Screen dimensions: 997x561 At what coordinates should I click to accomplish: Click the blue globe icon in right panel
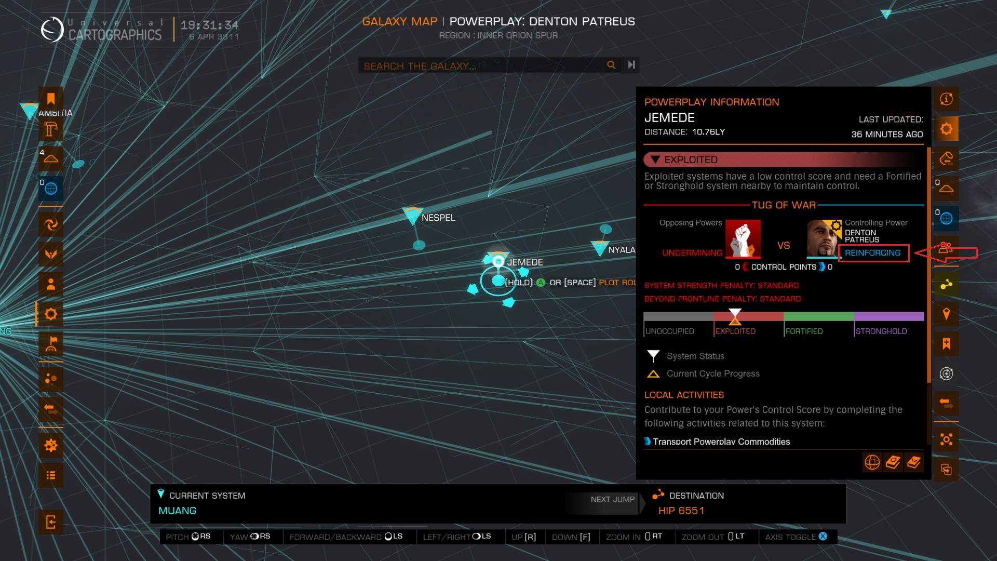click(x=946, y=218)
